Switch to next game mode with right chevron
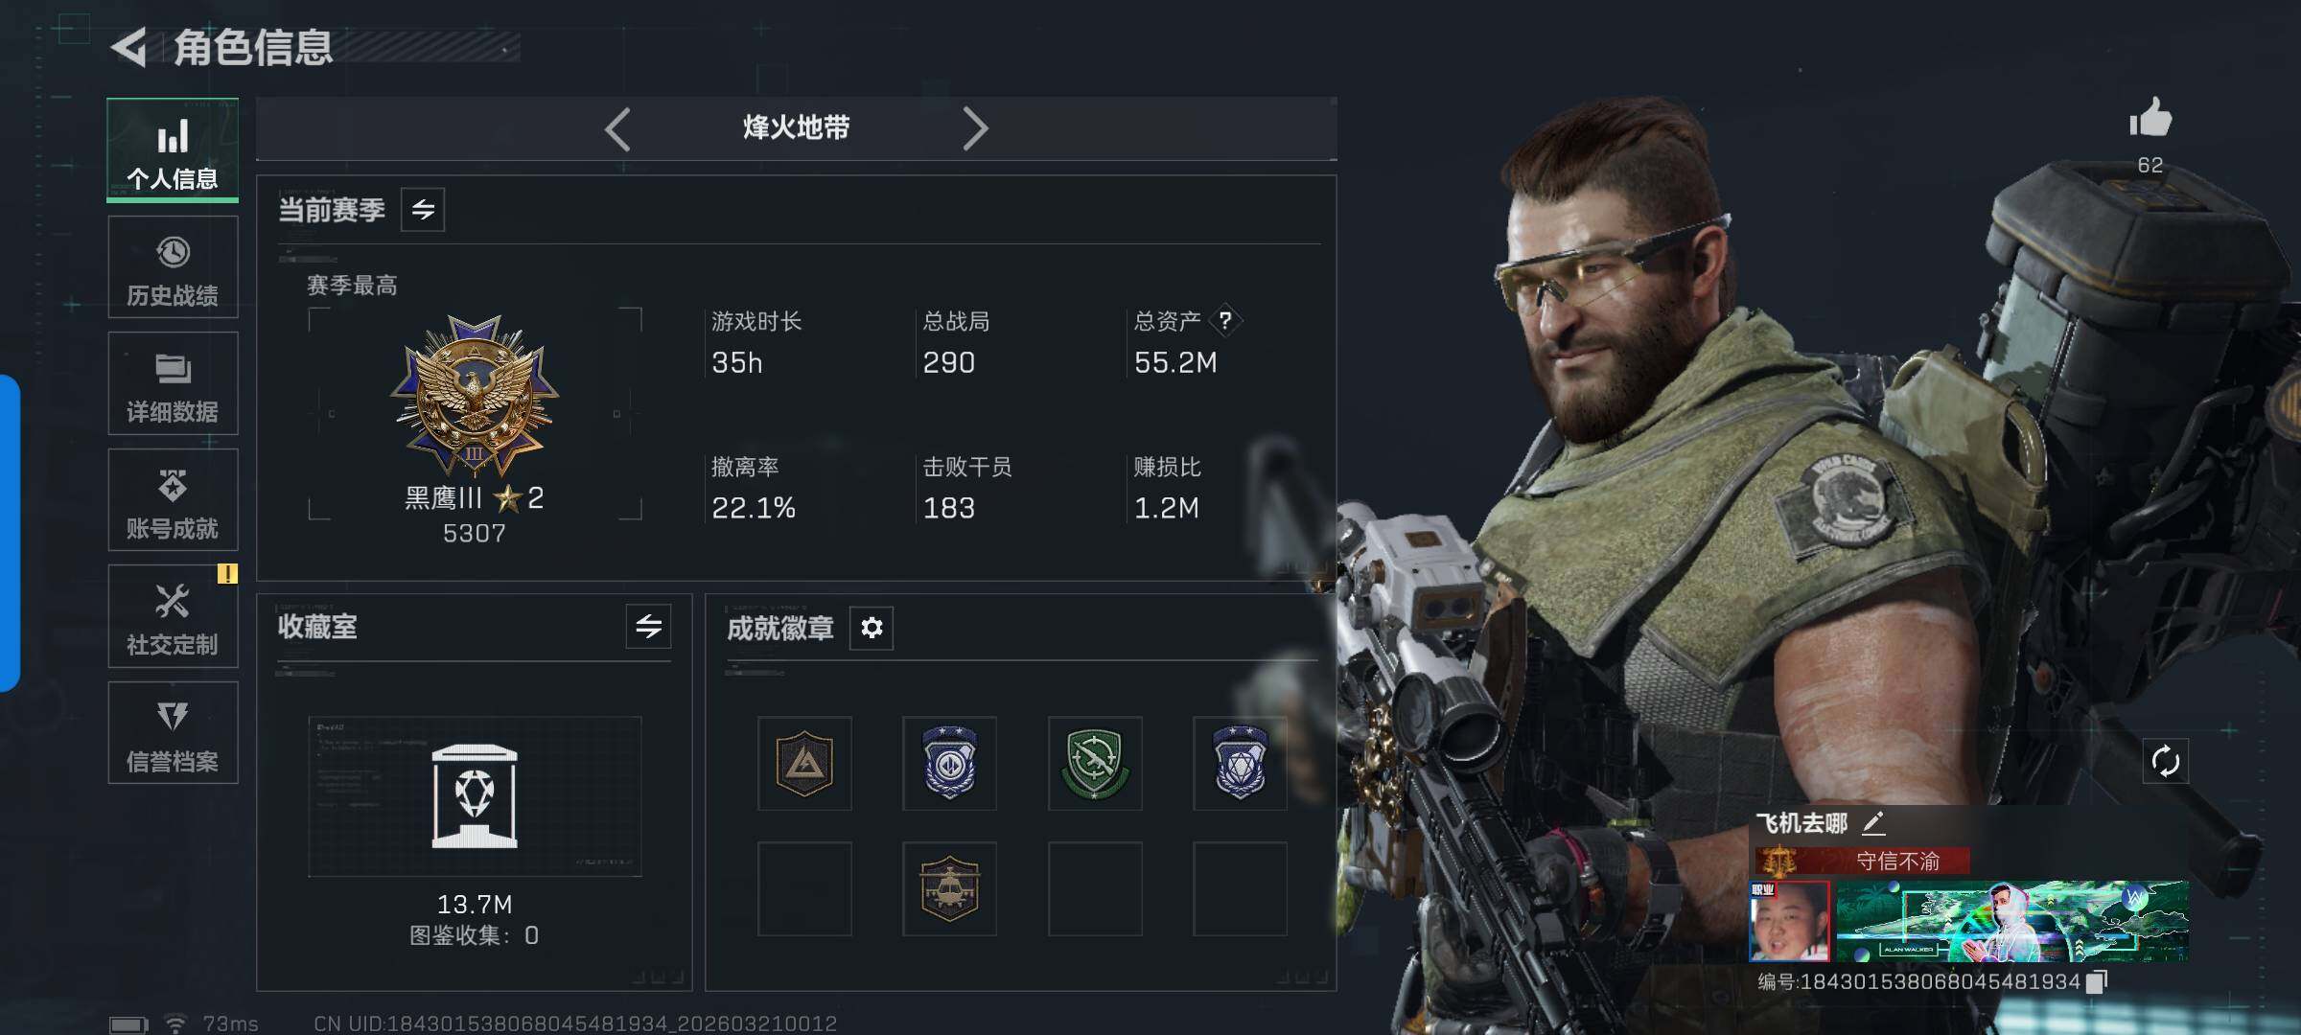2301x1035 pixels. click(x=975, y=128)
